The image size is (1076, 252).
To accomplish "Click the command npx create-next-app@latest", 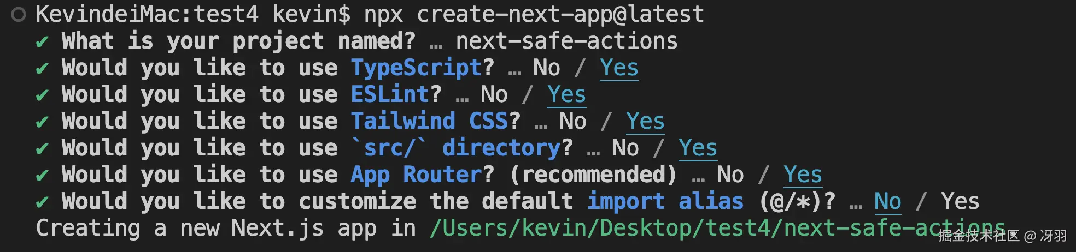I will [x=534, y=15].
